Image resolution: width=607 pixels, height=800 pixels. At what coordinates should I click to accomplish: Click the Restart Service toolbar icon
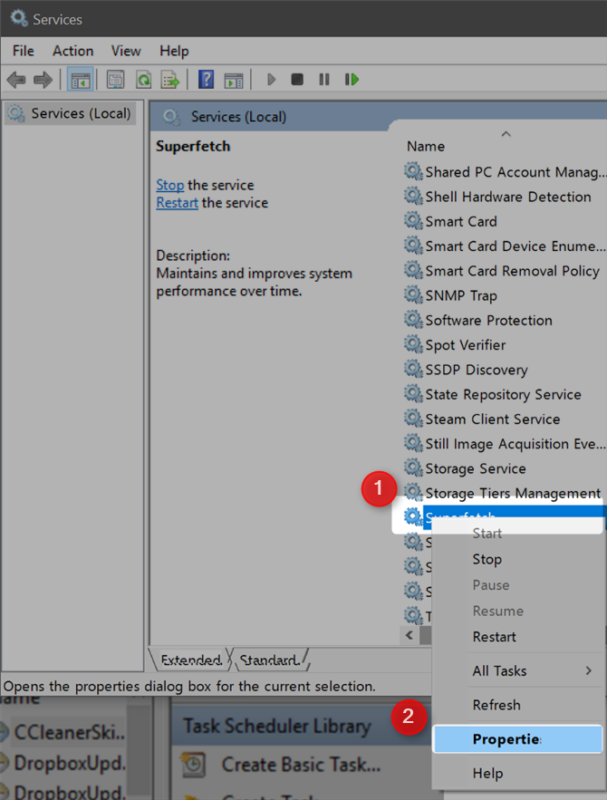(x=351, y=80)
